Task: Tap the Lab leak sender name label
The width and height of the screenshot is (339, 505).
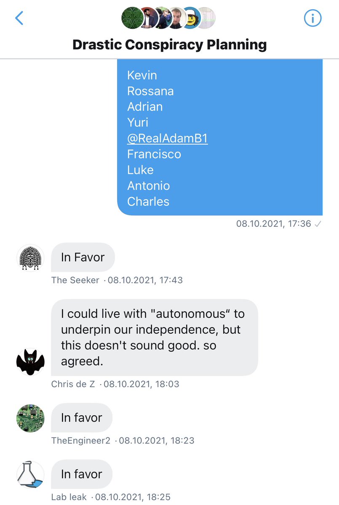Action: [x=69, y=497]
